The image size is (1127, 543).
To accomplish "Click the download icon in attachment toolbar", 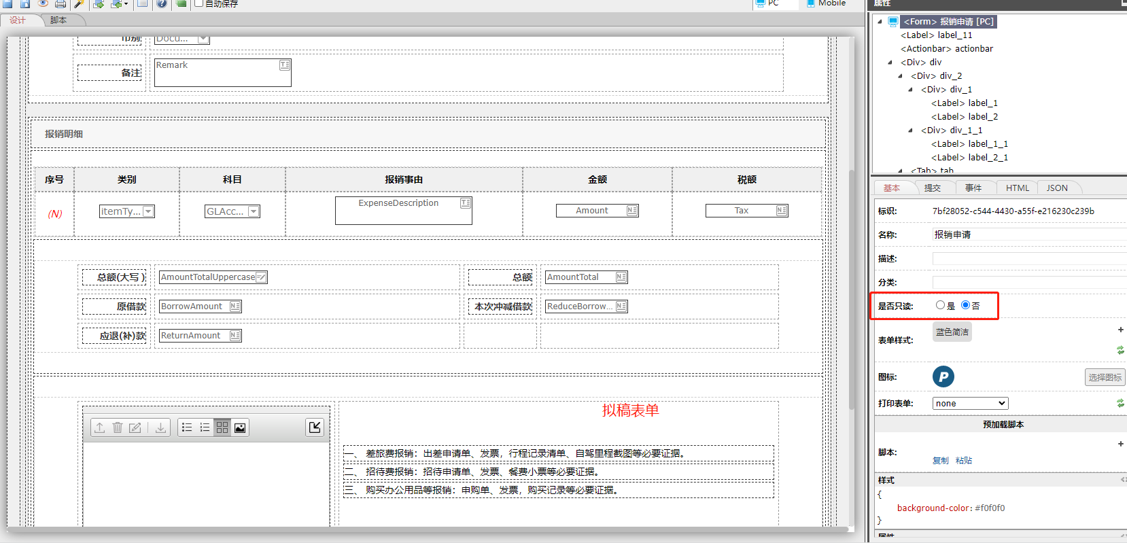I will point(160,427).
